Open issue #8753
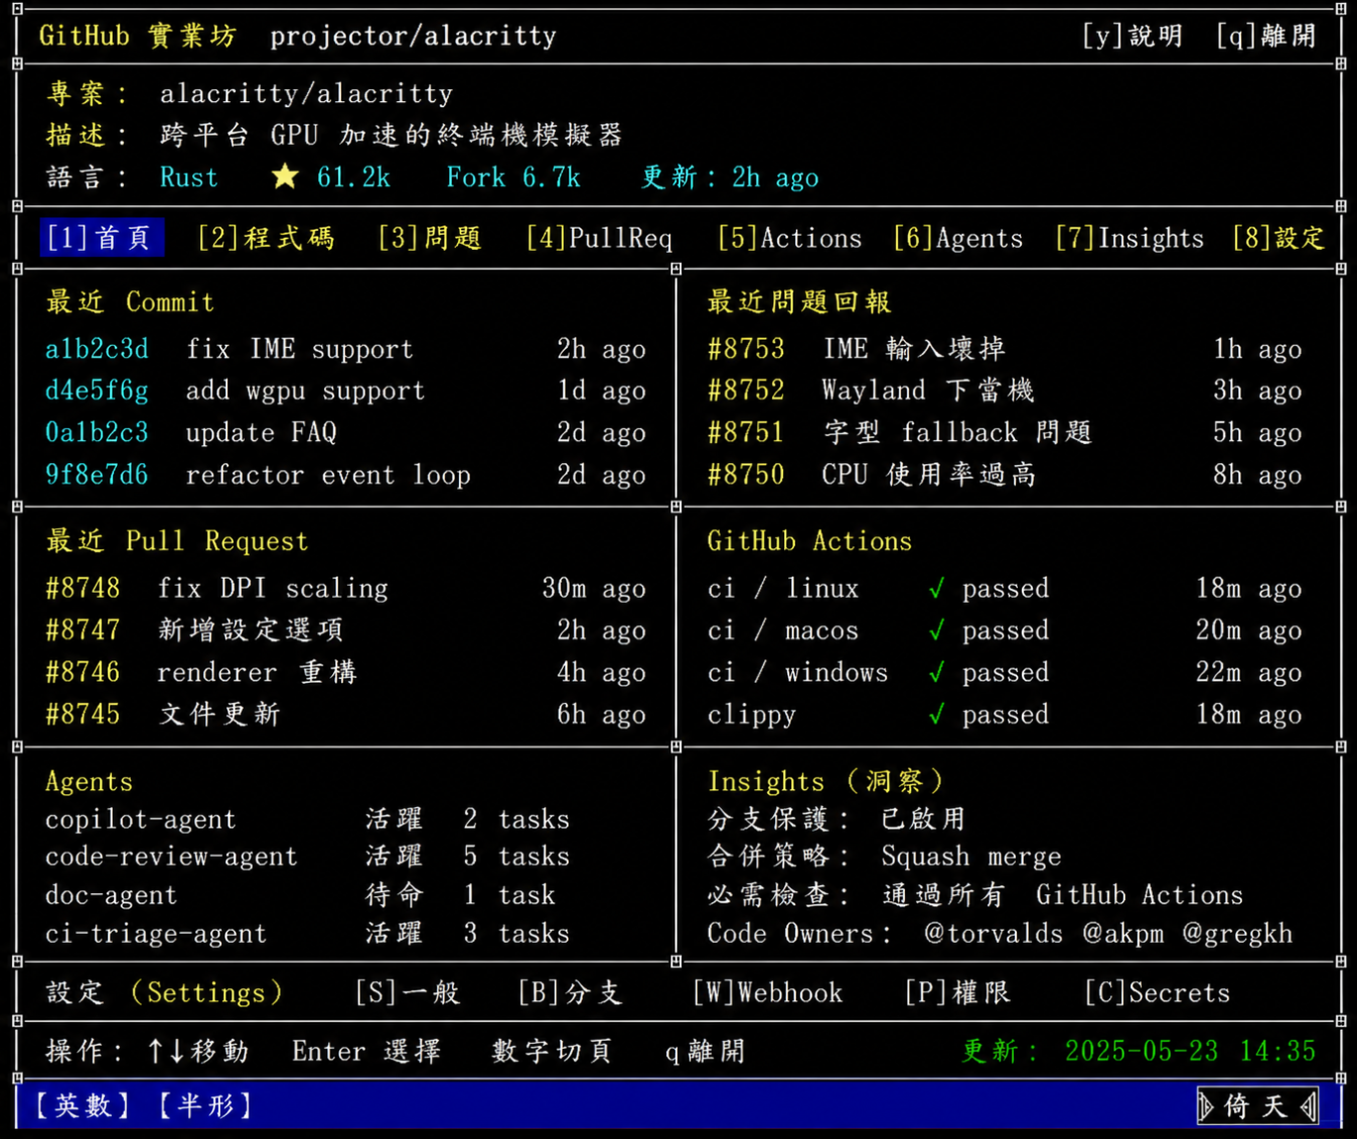Viewport: 1357px width, 1139px height. [746, 349]
